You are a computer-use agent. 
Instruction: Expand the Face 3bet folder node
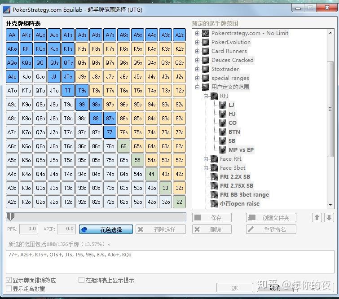pos(206,168)
